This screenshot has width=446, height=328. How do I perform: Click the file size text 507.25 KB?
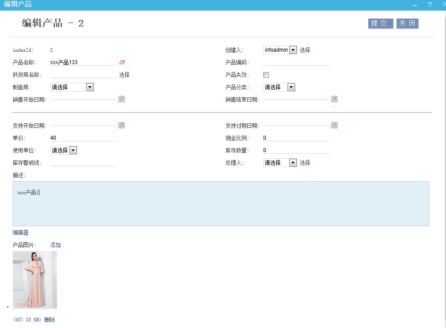pyautogui.click(x=27, y=320)
